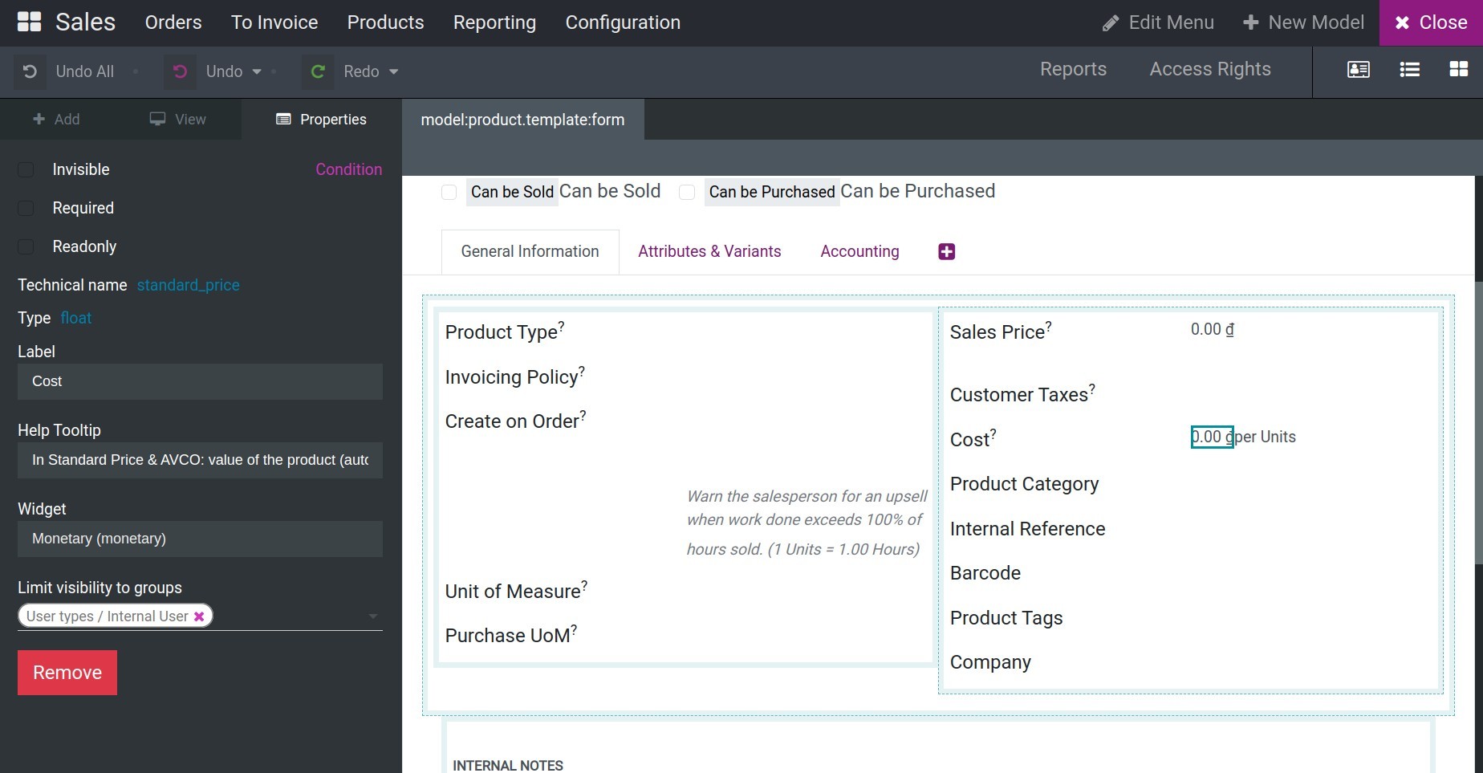
Task: Select the Unit of Measure field label
Action: (x=516, y=591)
